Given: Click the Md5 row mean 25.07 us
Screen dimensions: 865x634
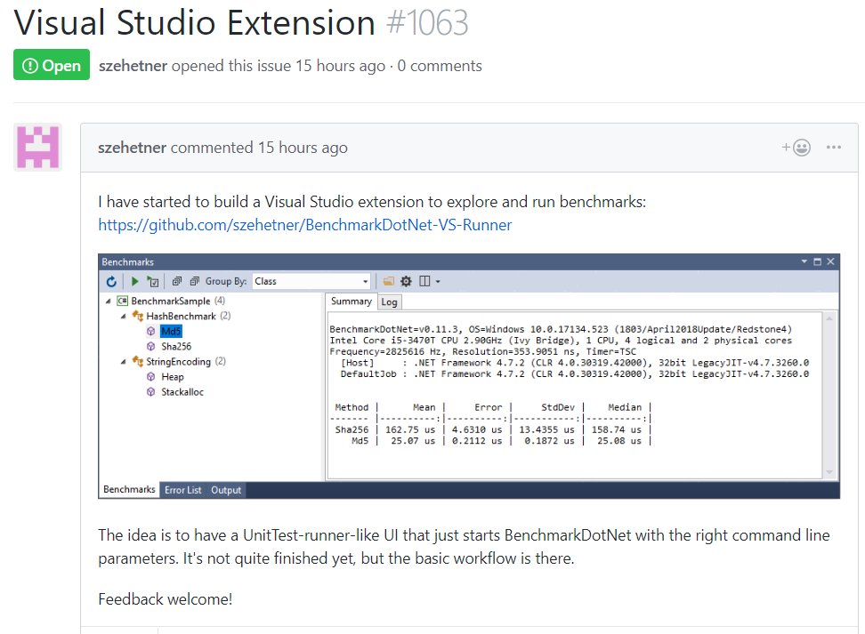Looking at the screenshot, I should tap(413, 441).
